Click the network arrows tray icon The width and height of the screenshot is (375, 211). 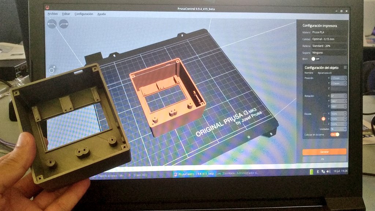[323, 171]
